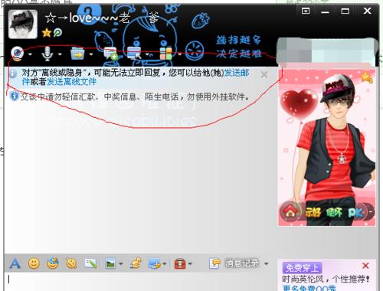The width and height of the screenshot is (383, 291).
Task: Click the 免费穿上 button in ad
Action: pos(302,268)
